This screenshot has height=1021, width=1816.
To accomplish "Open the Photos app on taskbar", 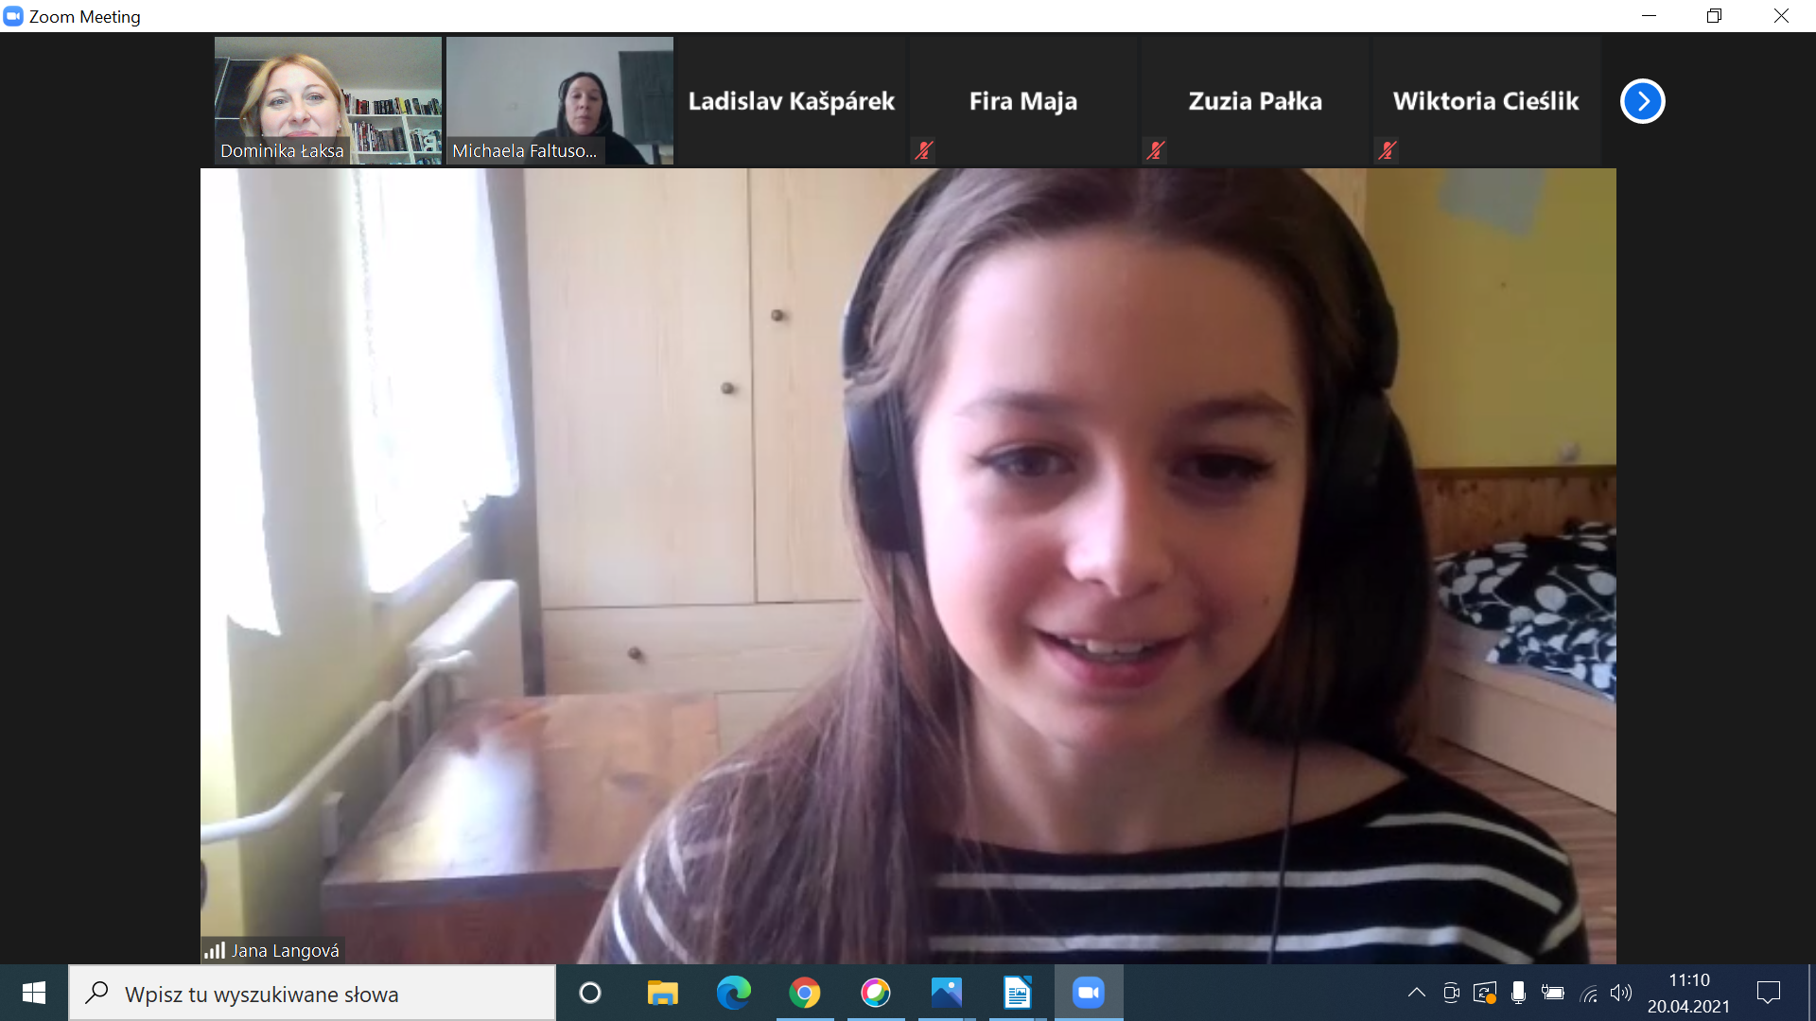I will click(947, 993).
